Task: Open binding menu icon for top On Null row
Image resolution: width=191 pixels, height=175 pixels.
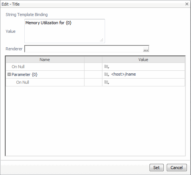Action: (x=107, y=67)
